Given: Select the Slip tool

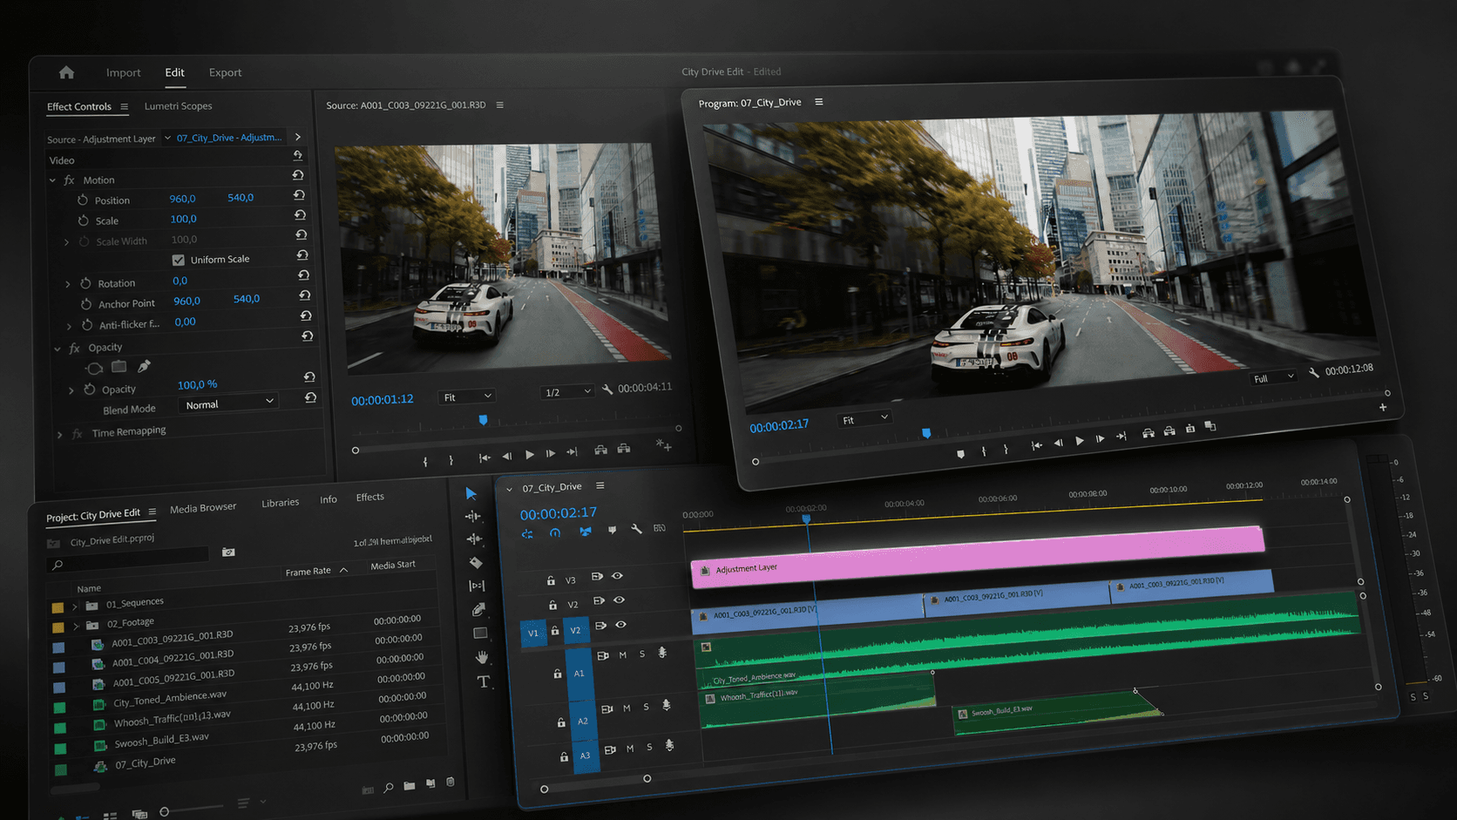Looking at the screenshot, I should [x=478, y=586].
